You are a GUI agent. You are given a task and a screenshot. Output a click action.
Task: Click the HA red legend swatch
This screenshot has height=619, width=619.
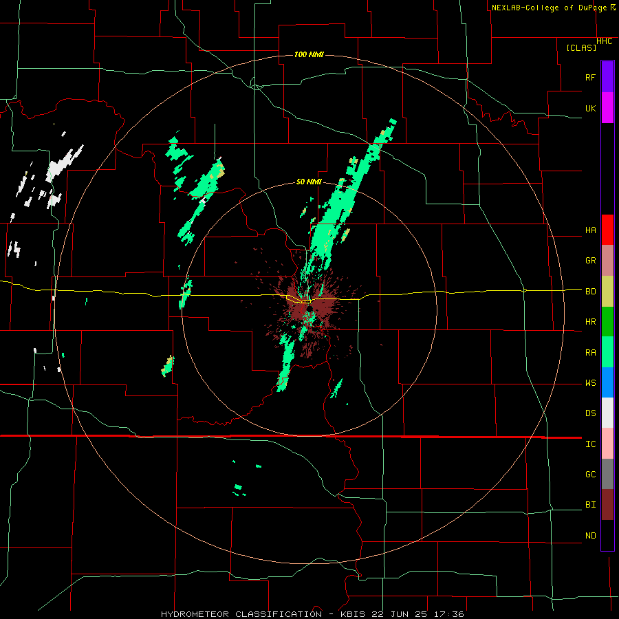click(607, 230)
